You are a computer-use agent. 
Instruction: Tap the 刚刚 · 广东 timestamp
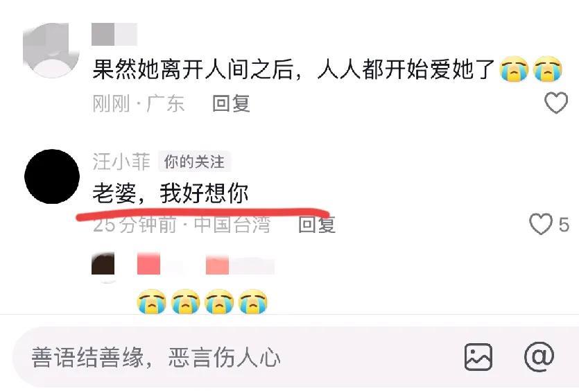point(138,103)
